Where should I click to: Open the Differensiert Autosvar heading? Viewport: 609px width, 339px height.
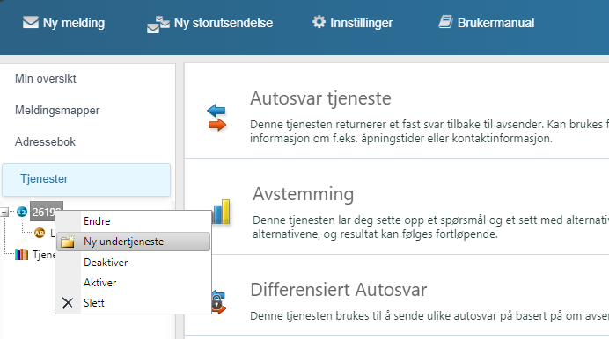tap(339, 290)
